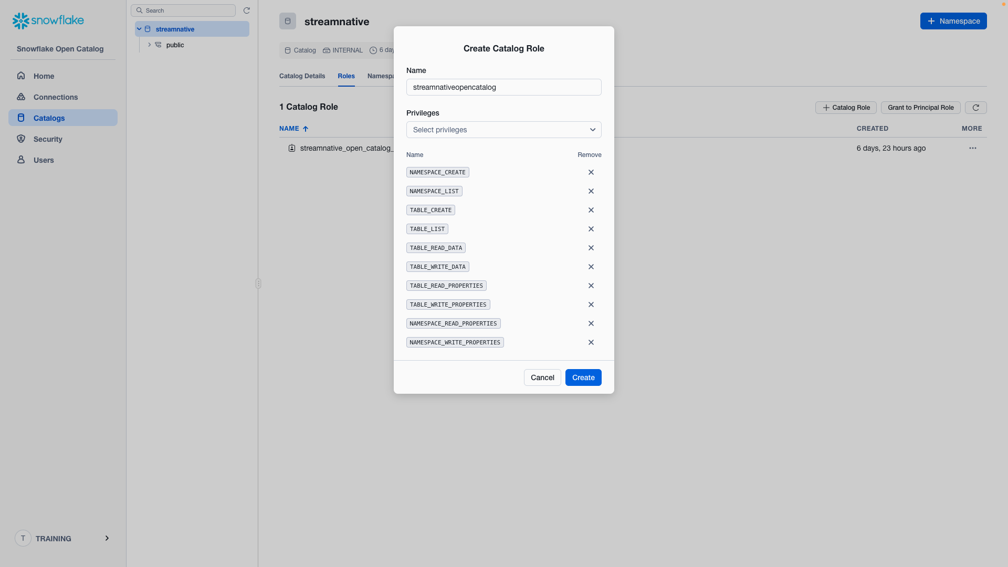Open the Select privileges dropdown
Screen dimensions: 1008x567
[x=504, y=130]
